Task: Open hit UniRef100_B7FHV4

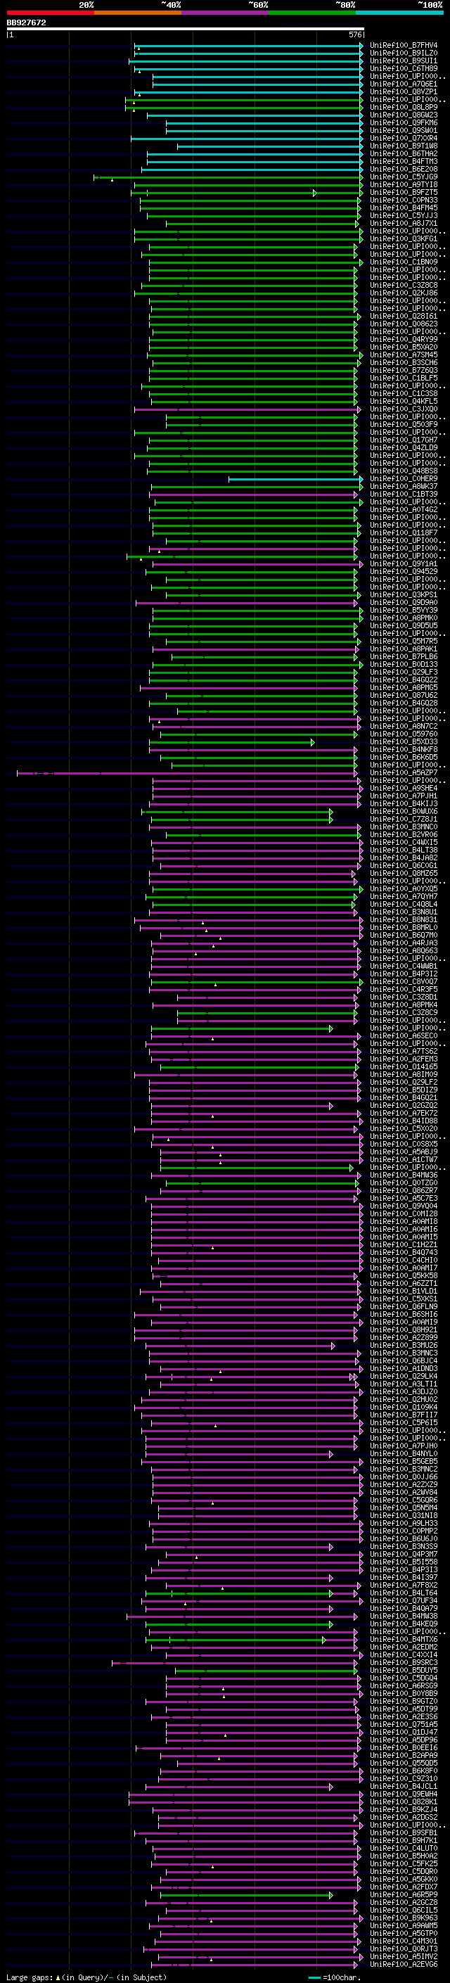Action: [404, 46]
